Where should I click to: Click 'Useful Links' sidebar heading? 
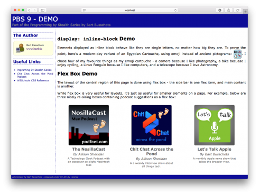27,62
